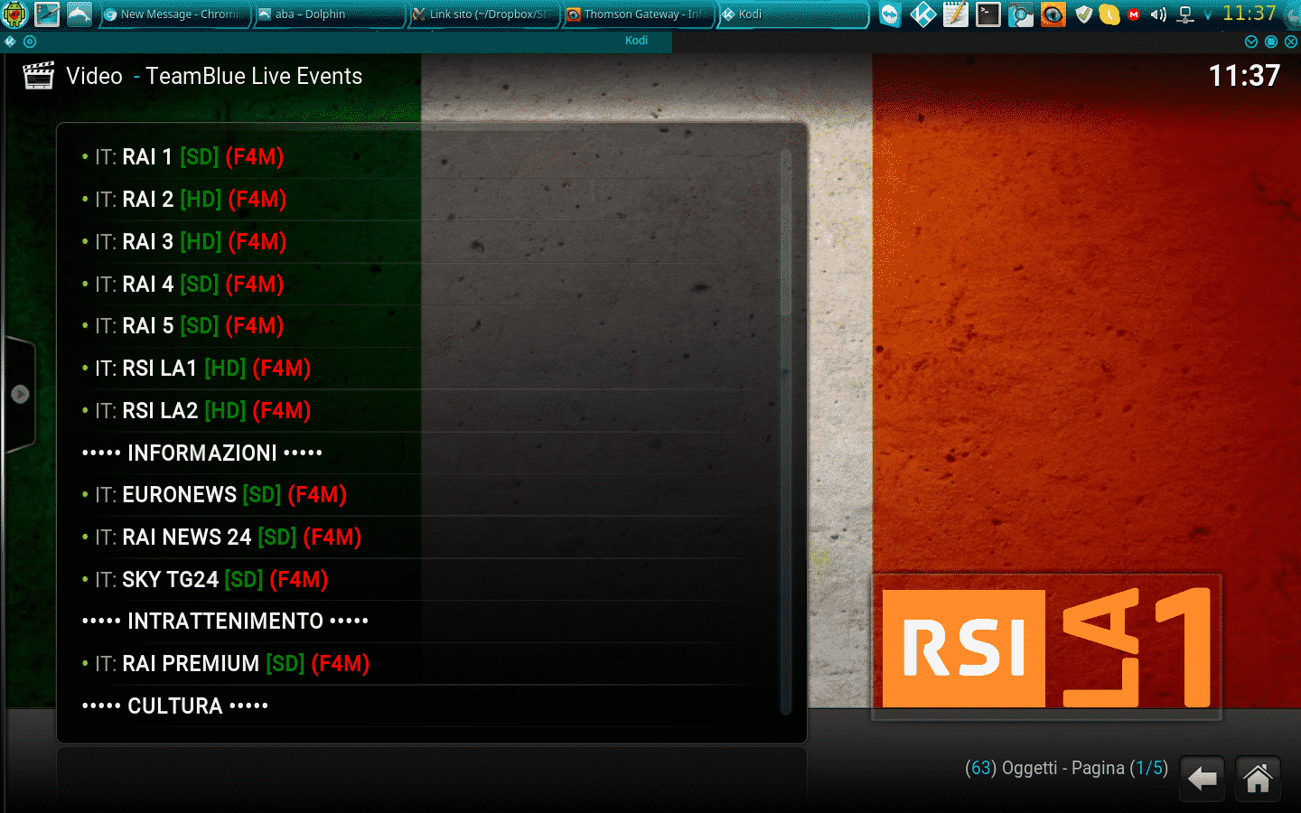1301x813 pixels.
Task: Switch to New Message Chromium window
Action: 174,14
